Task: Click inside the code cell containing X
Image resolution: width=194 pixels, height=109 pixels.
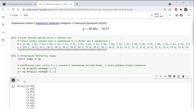Action: click(103, 80)
